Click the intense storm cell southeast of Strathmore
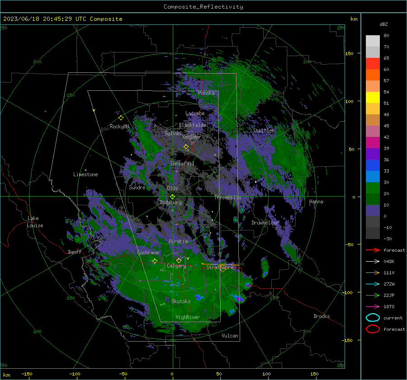407x380 pixels. 239,299
